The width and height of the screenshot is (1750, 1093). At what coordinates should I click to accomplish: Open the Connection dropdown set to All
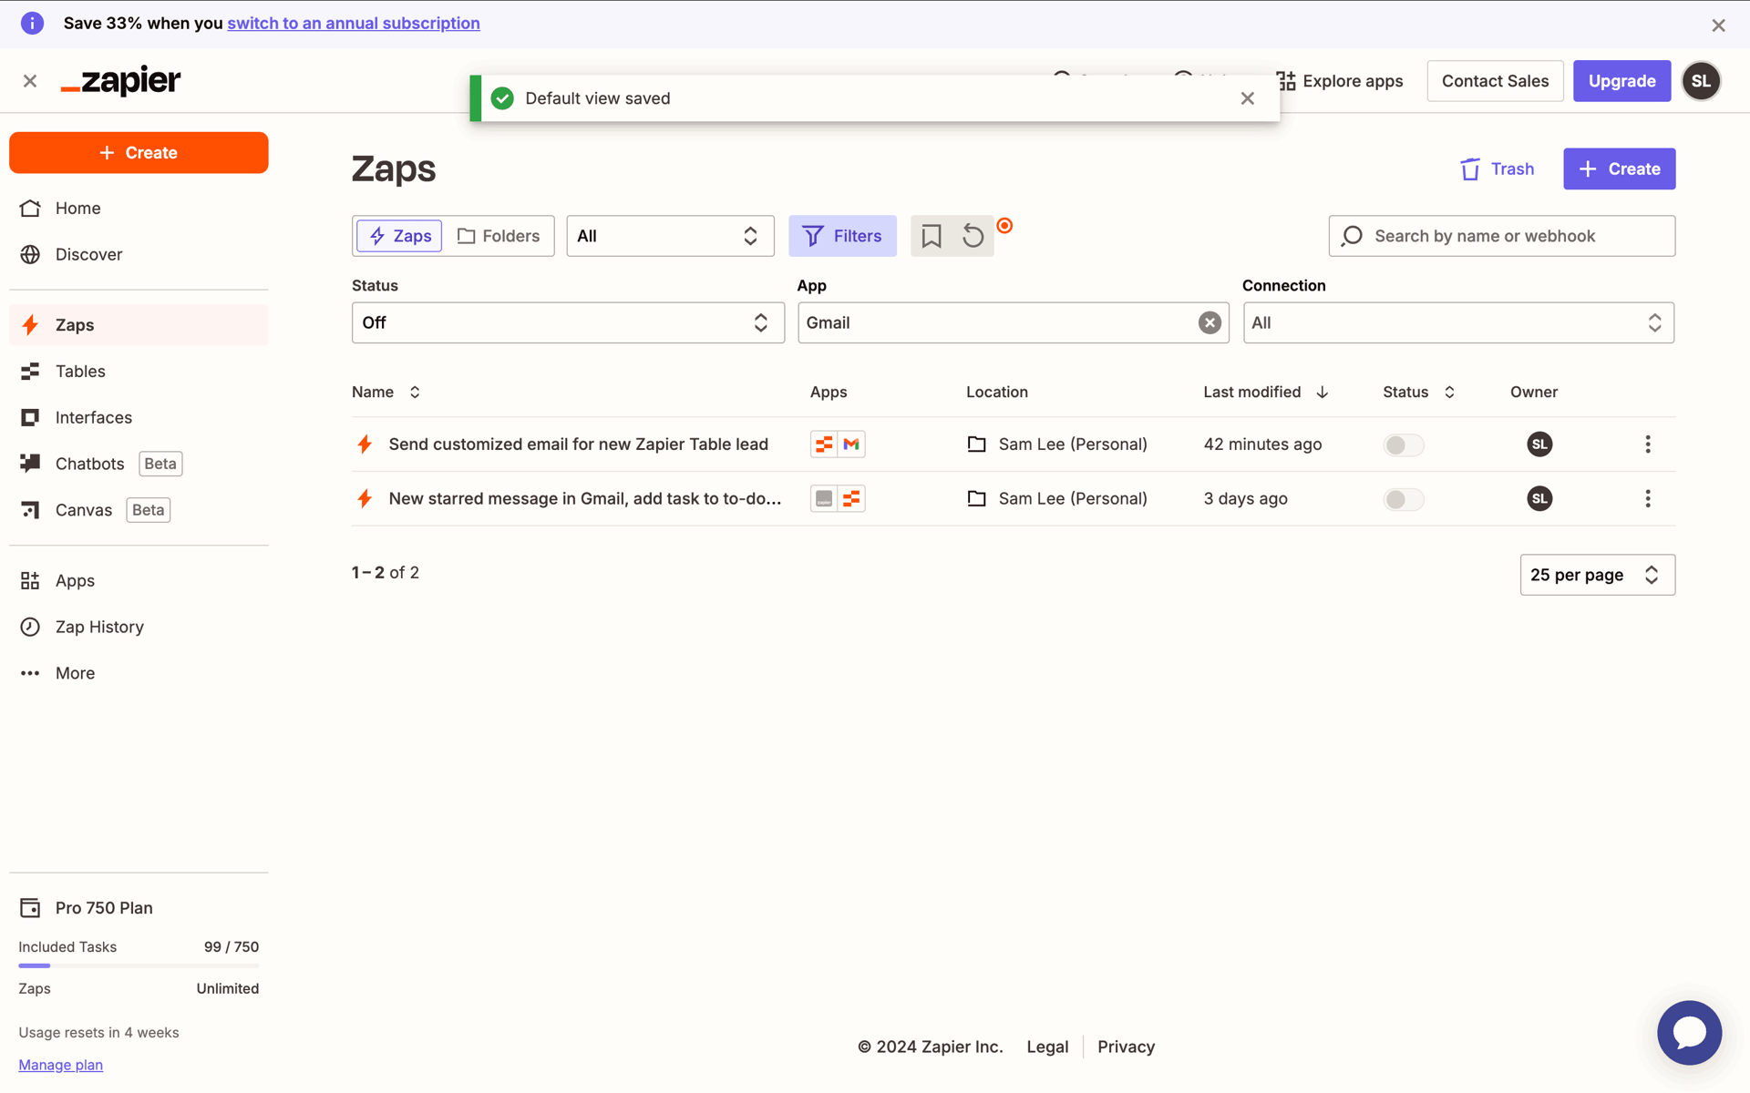(1458, 322)
